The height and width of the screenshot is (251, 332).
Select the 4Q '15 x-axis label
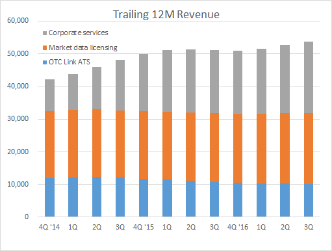tap(144, 227)
